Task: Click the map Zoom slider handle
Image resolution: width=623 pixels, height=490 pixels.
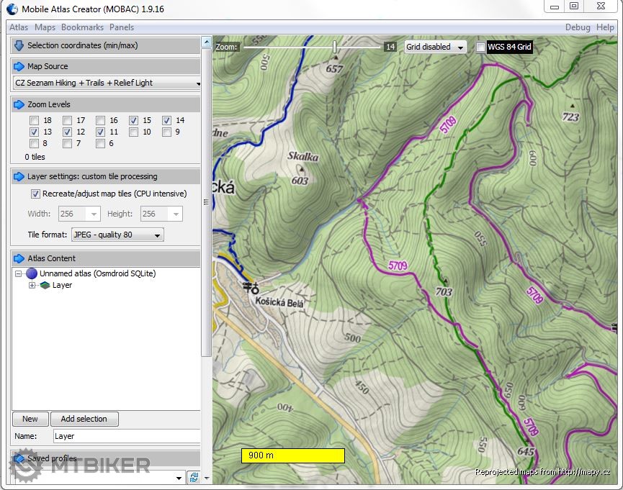Action: point(334,47)
